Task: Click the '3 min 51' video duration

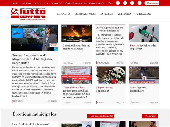Action: [67, 102]
